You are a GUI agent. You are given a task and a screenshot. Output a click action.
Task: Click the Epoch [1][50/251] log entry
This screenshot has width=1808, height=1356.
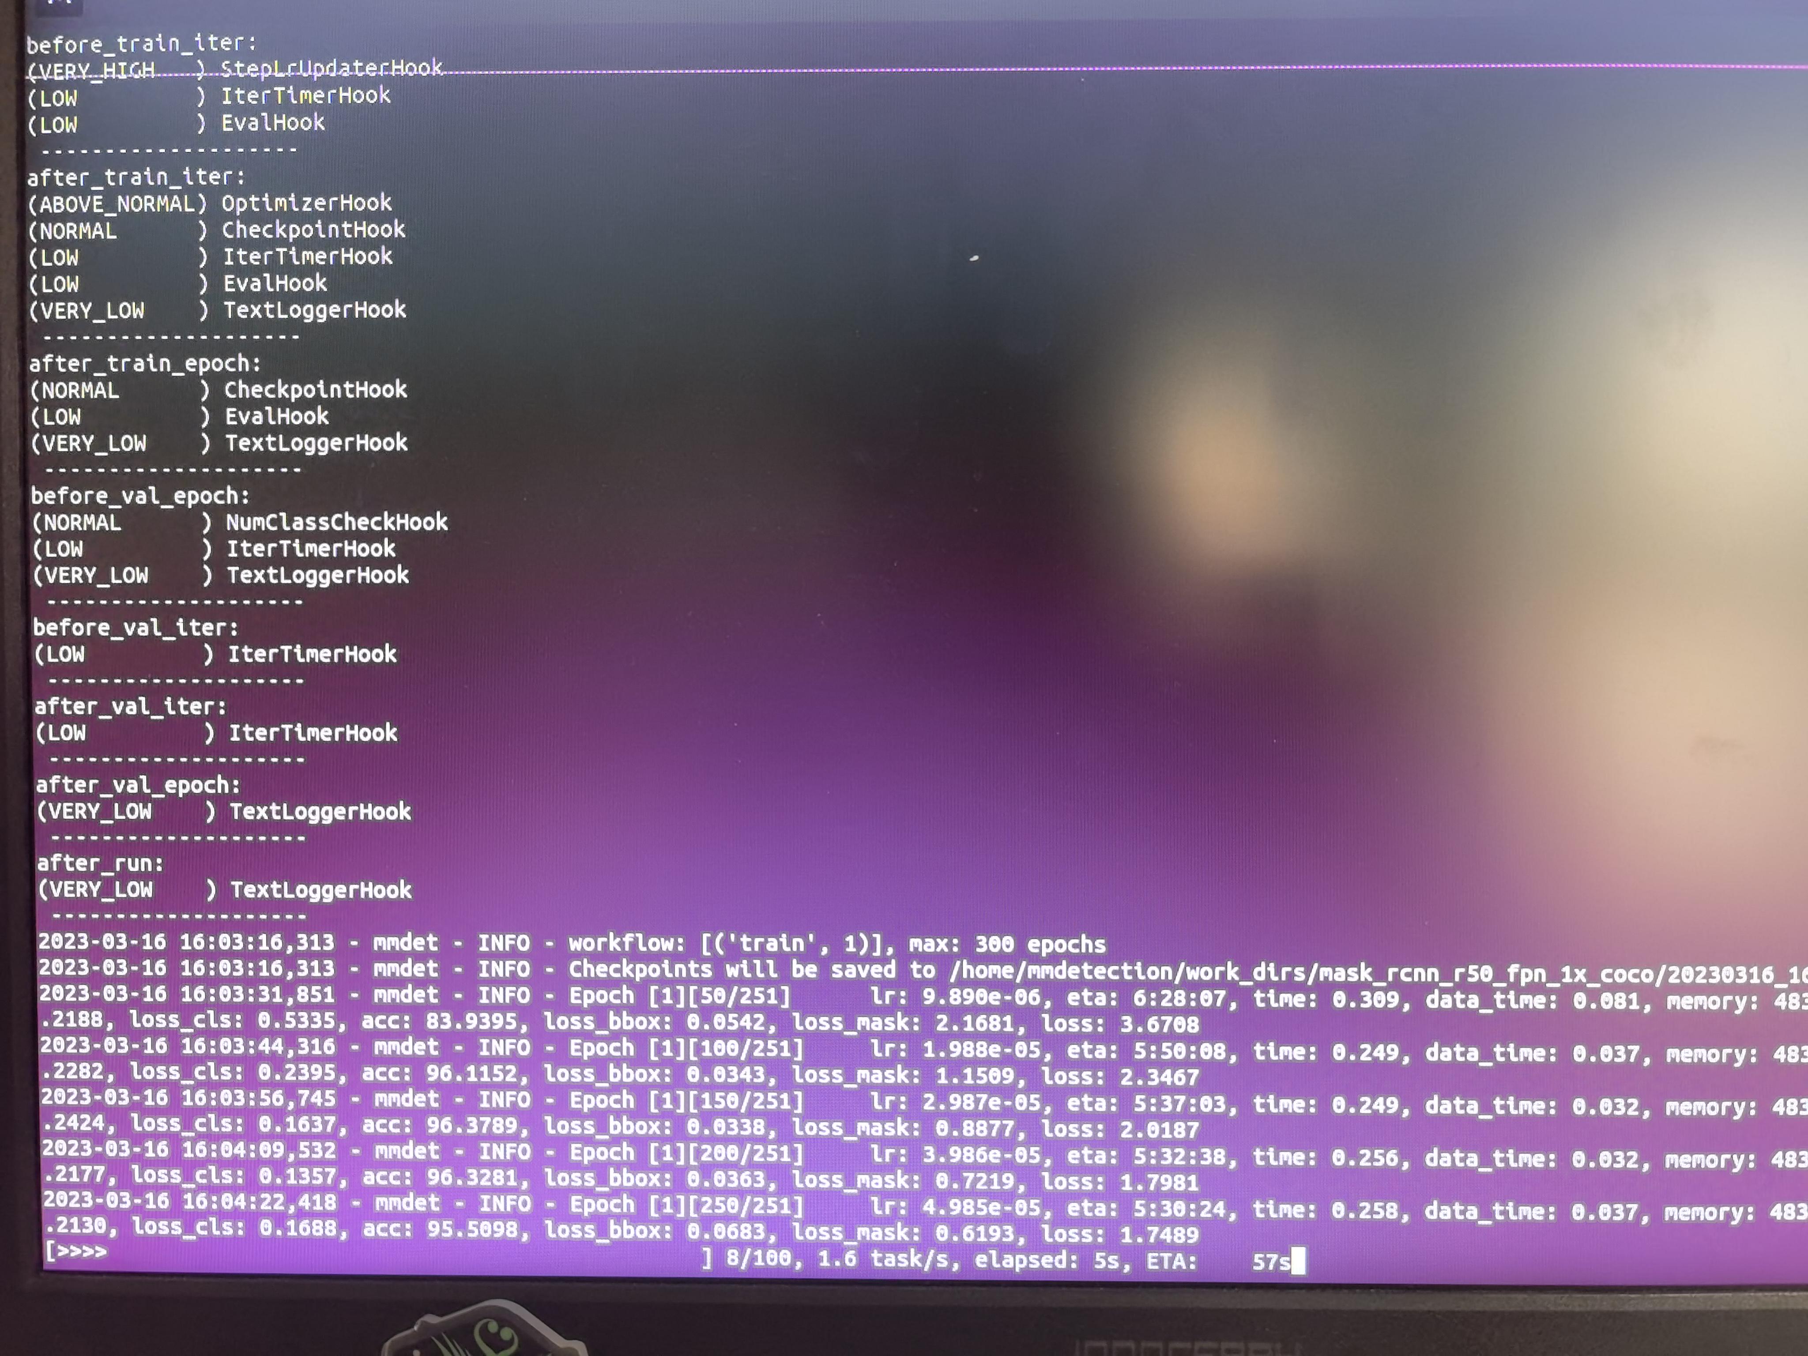(680, 996)
